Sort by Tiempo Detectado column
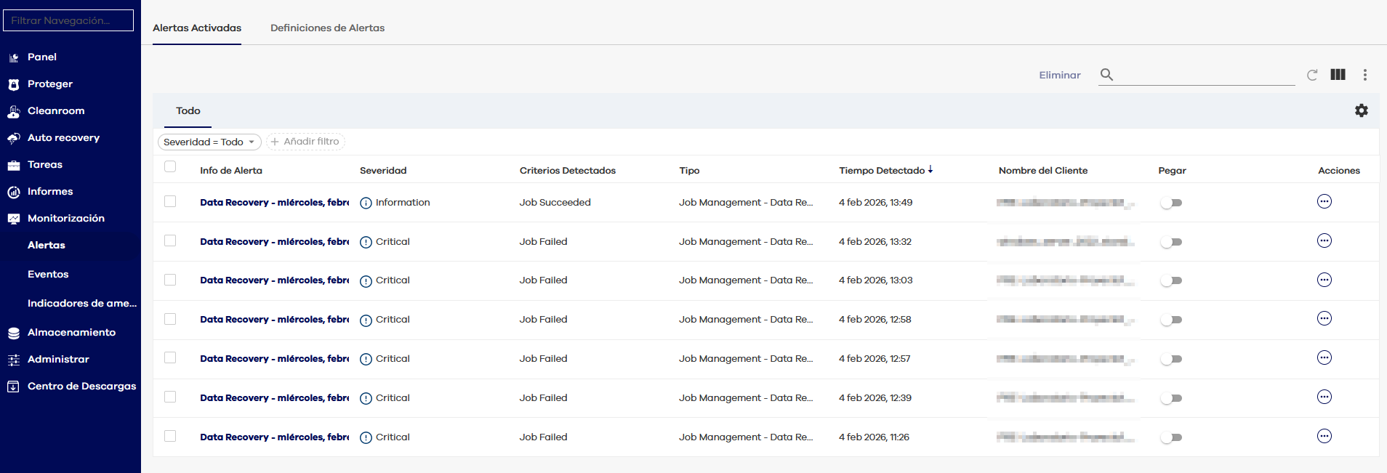This screenshot has height=473, width=1387. point(882,171)
